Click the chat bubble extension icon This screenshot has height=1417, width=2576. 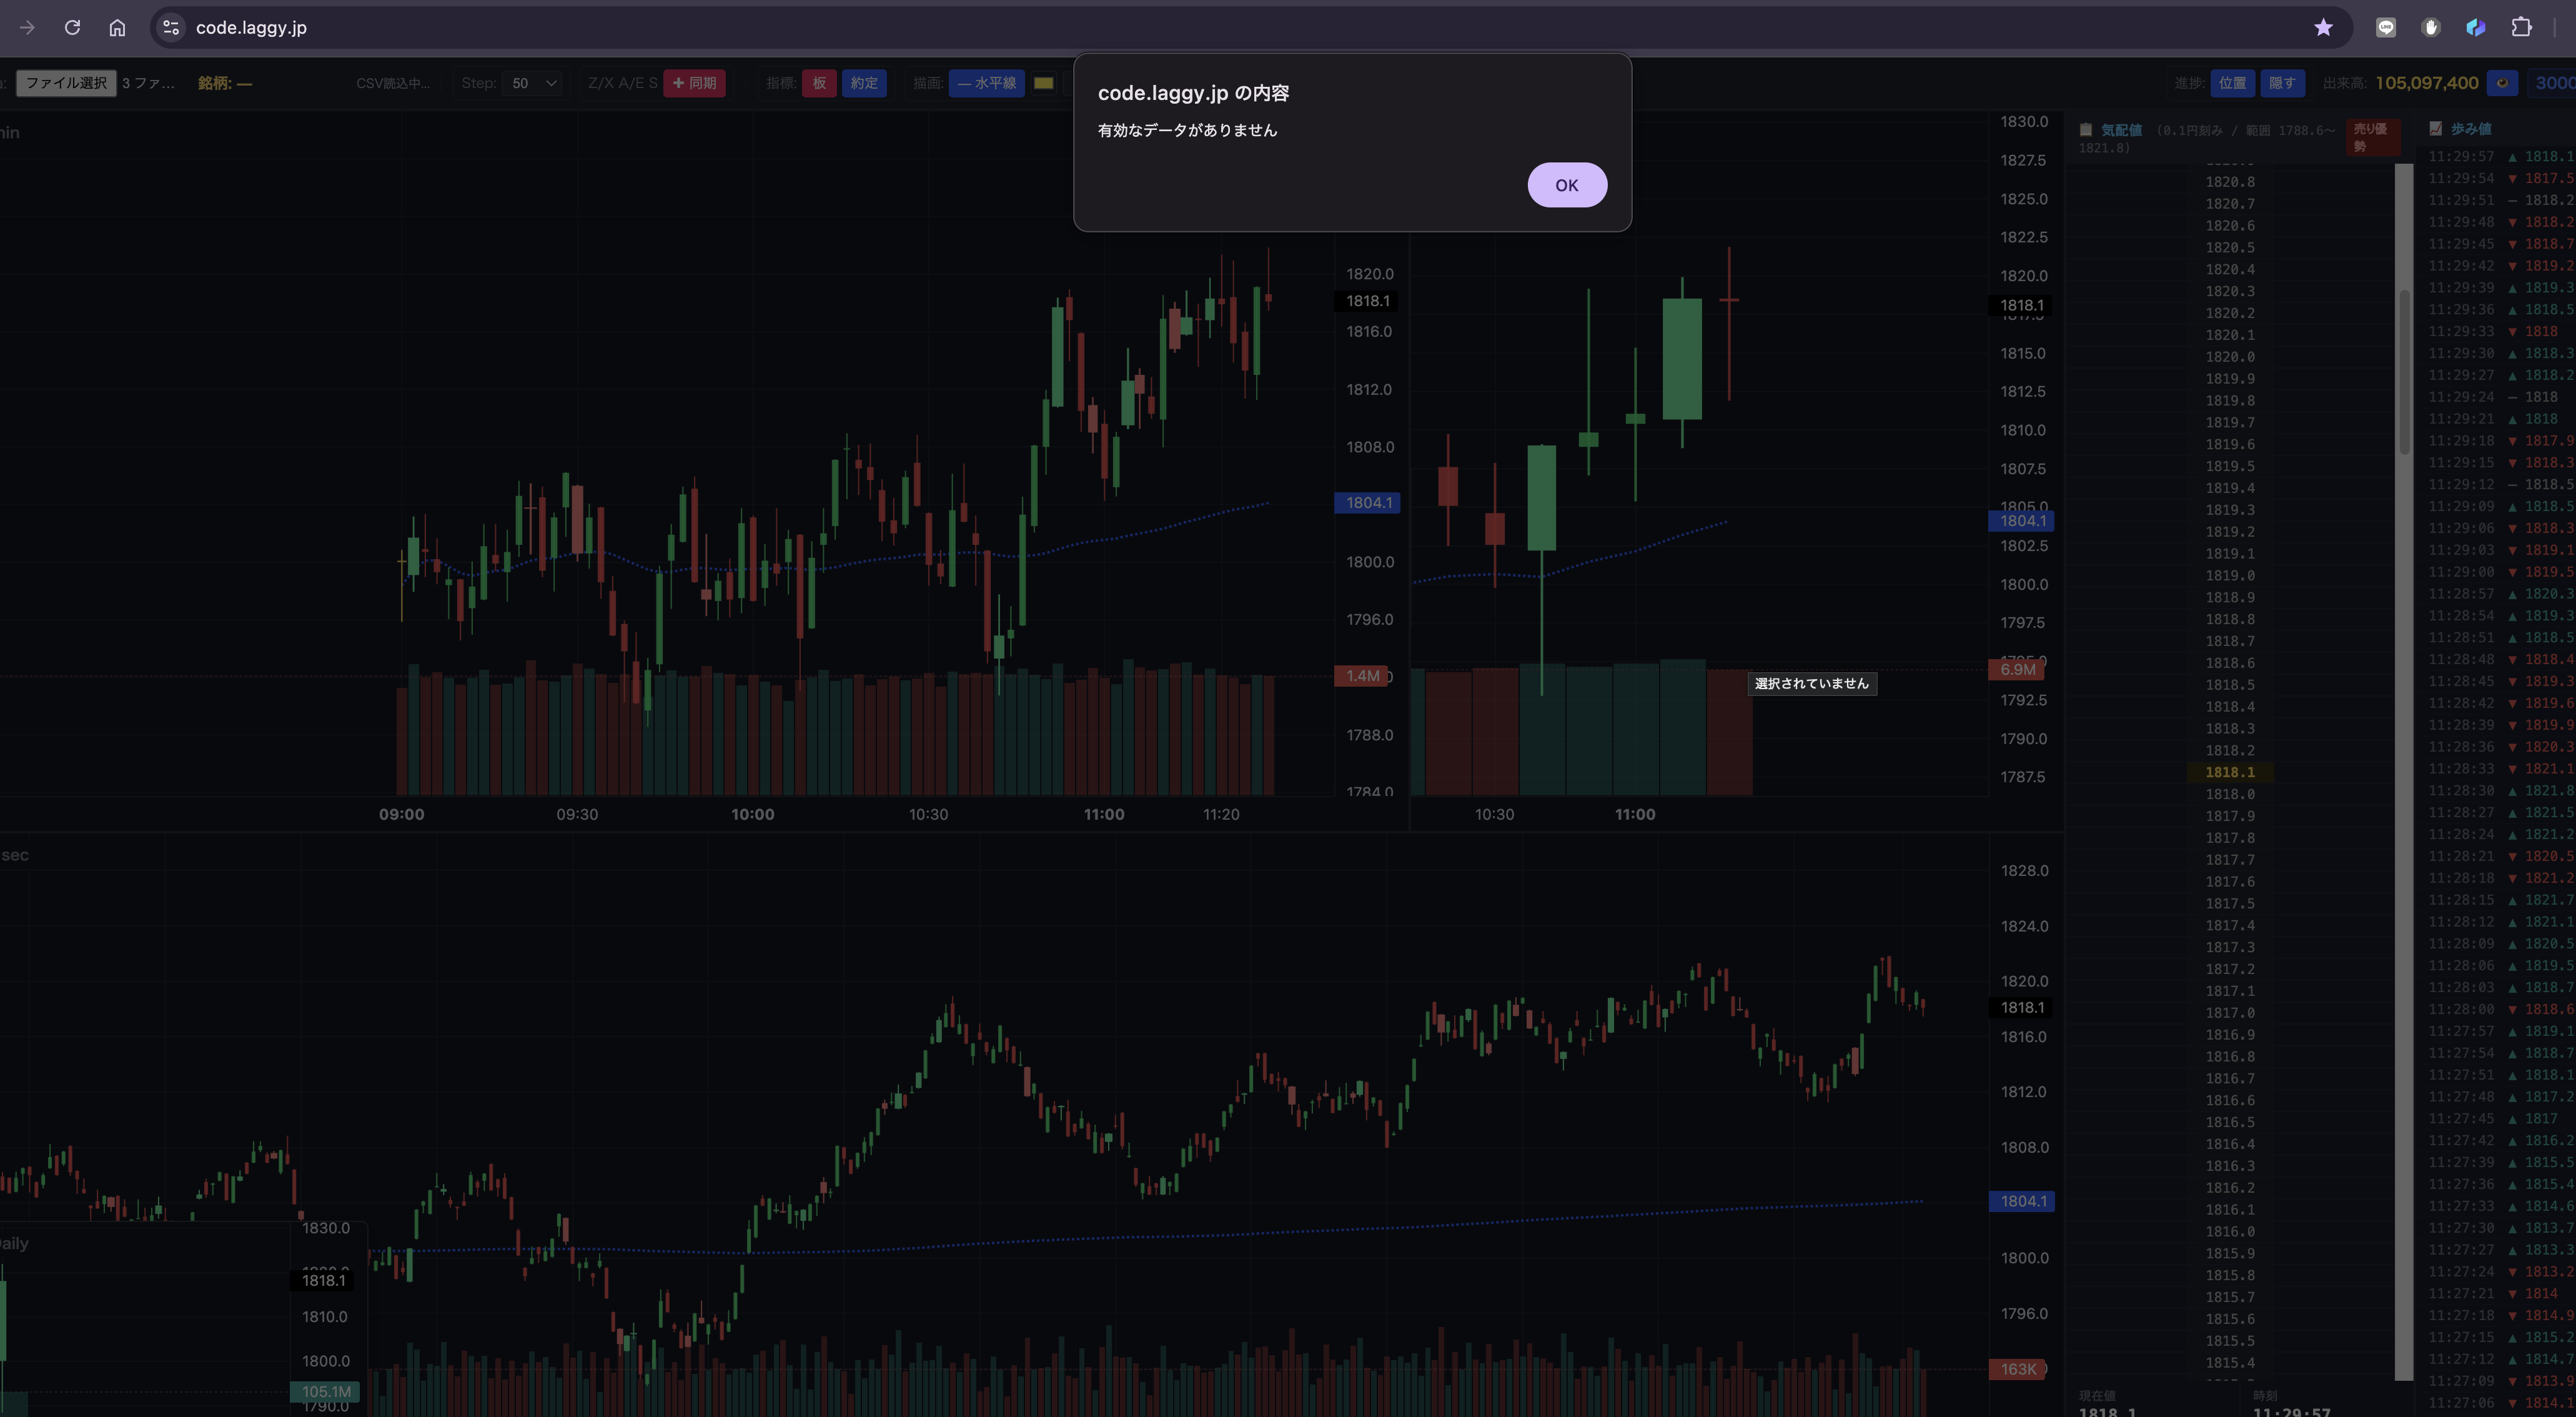point(2386,27)
